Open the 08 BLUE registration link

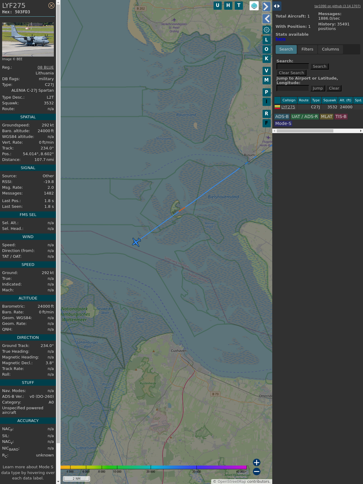tap(45, 67)
